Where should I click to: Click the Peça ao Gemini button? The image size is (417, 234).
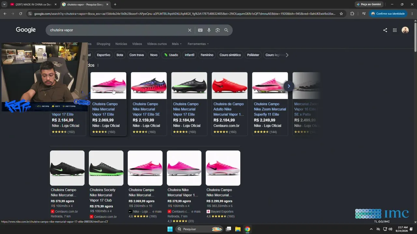click(368, 5)
